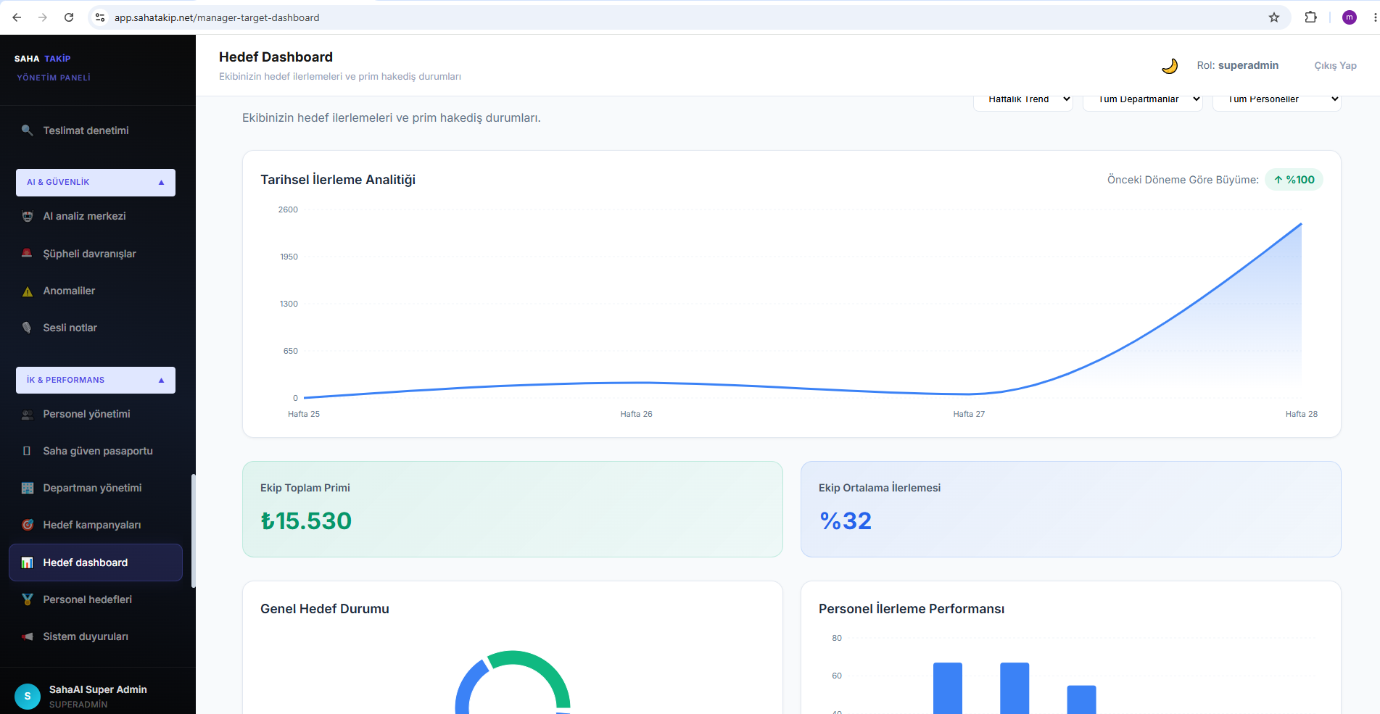Open Teslimat denetimi menu item
The height and width of the screenshot is (714, 1380).
click(96, 130)
